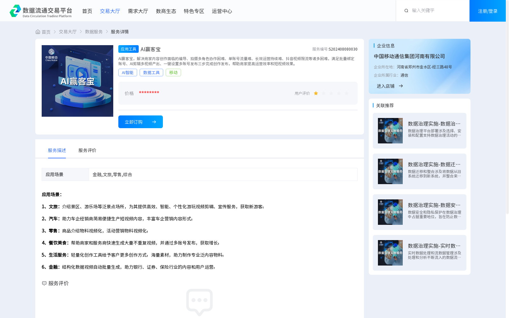
Task: Click the line starting 6、金融
Action: [x=129, y=267]
